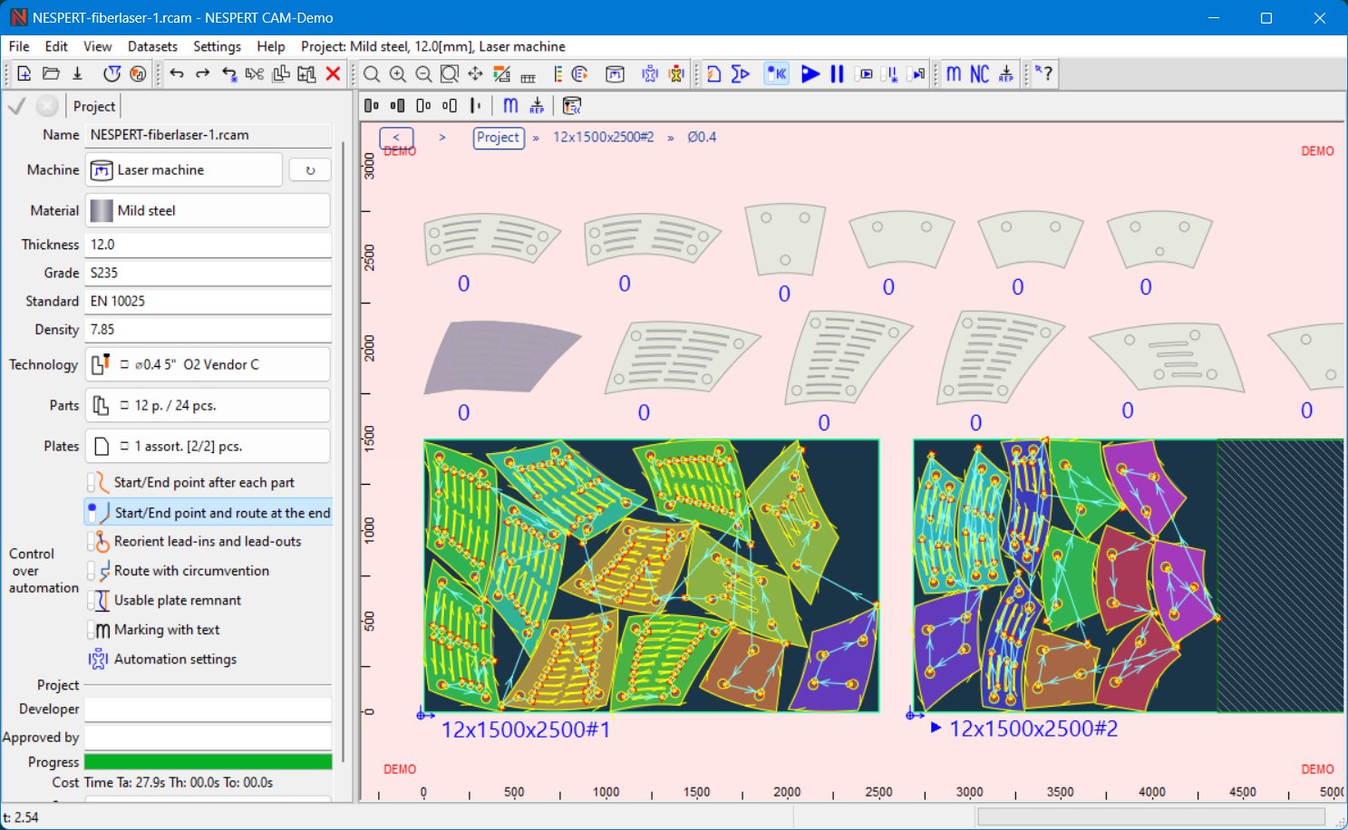The image size is (1348, 830).
Task: Open the Laser machine selector
Action: (184, 169)
